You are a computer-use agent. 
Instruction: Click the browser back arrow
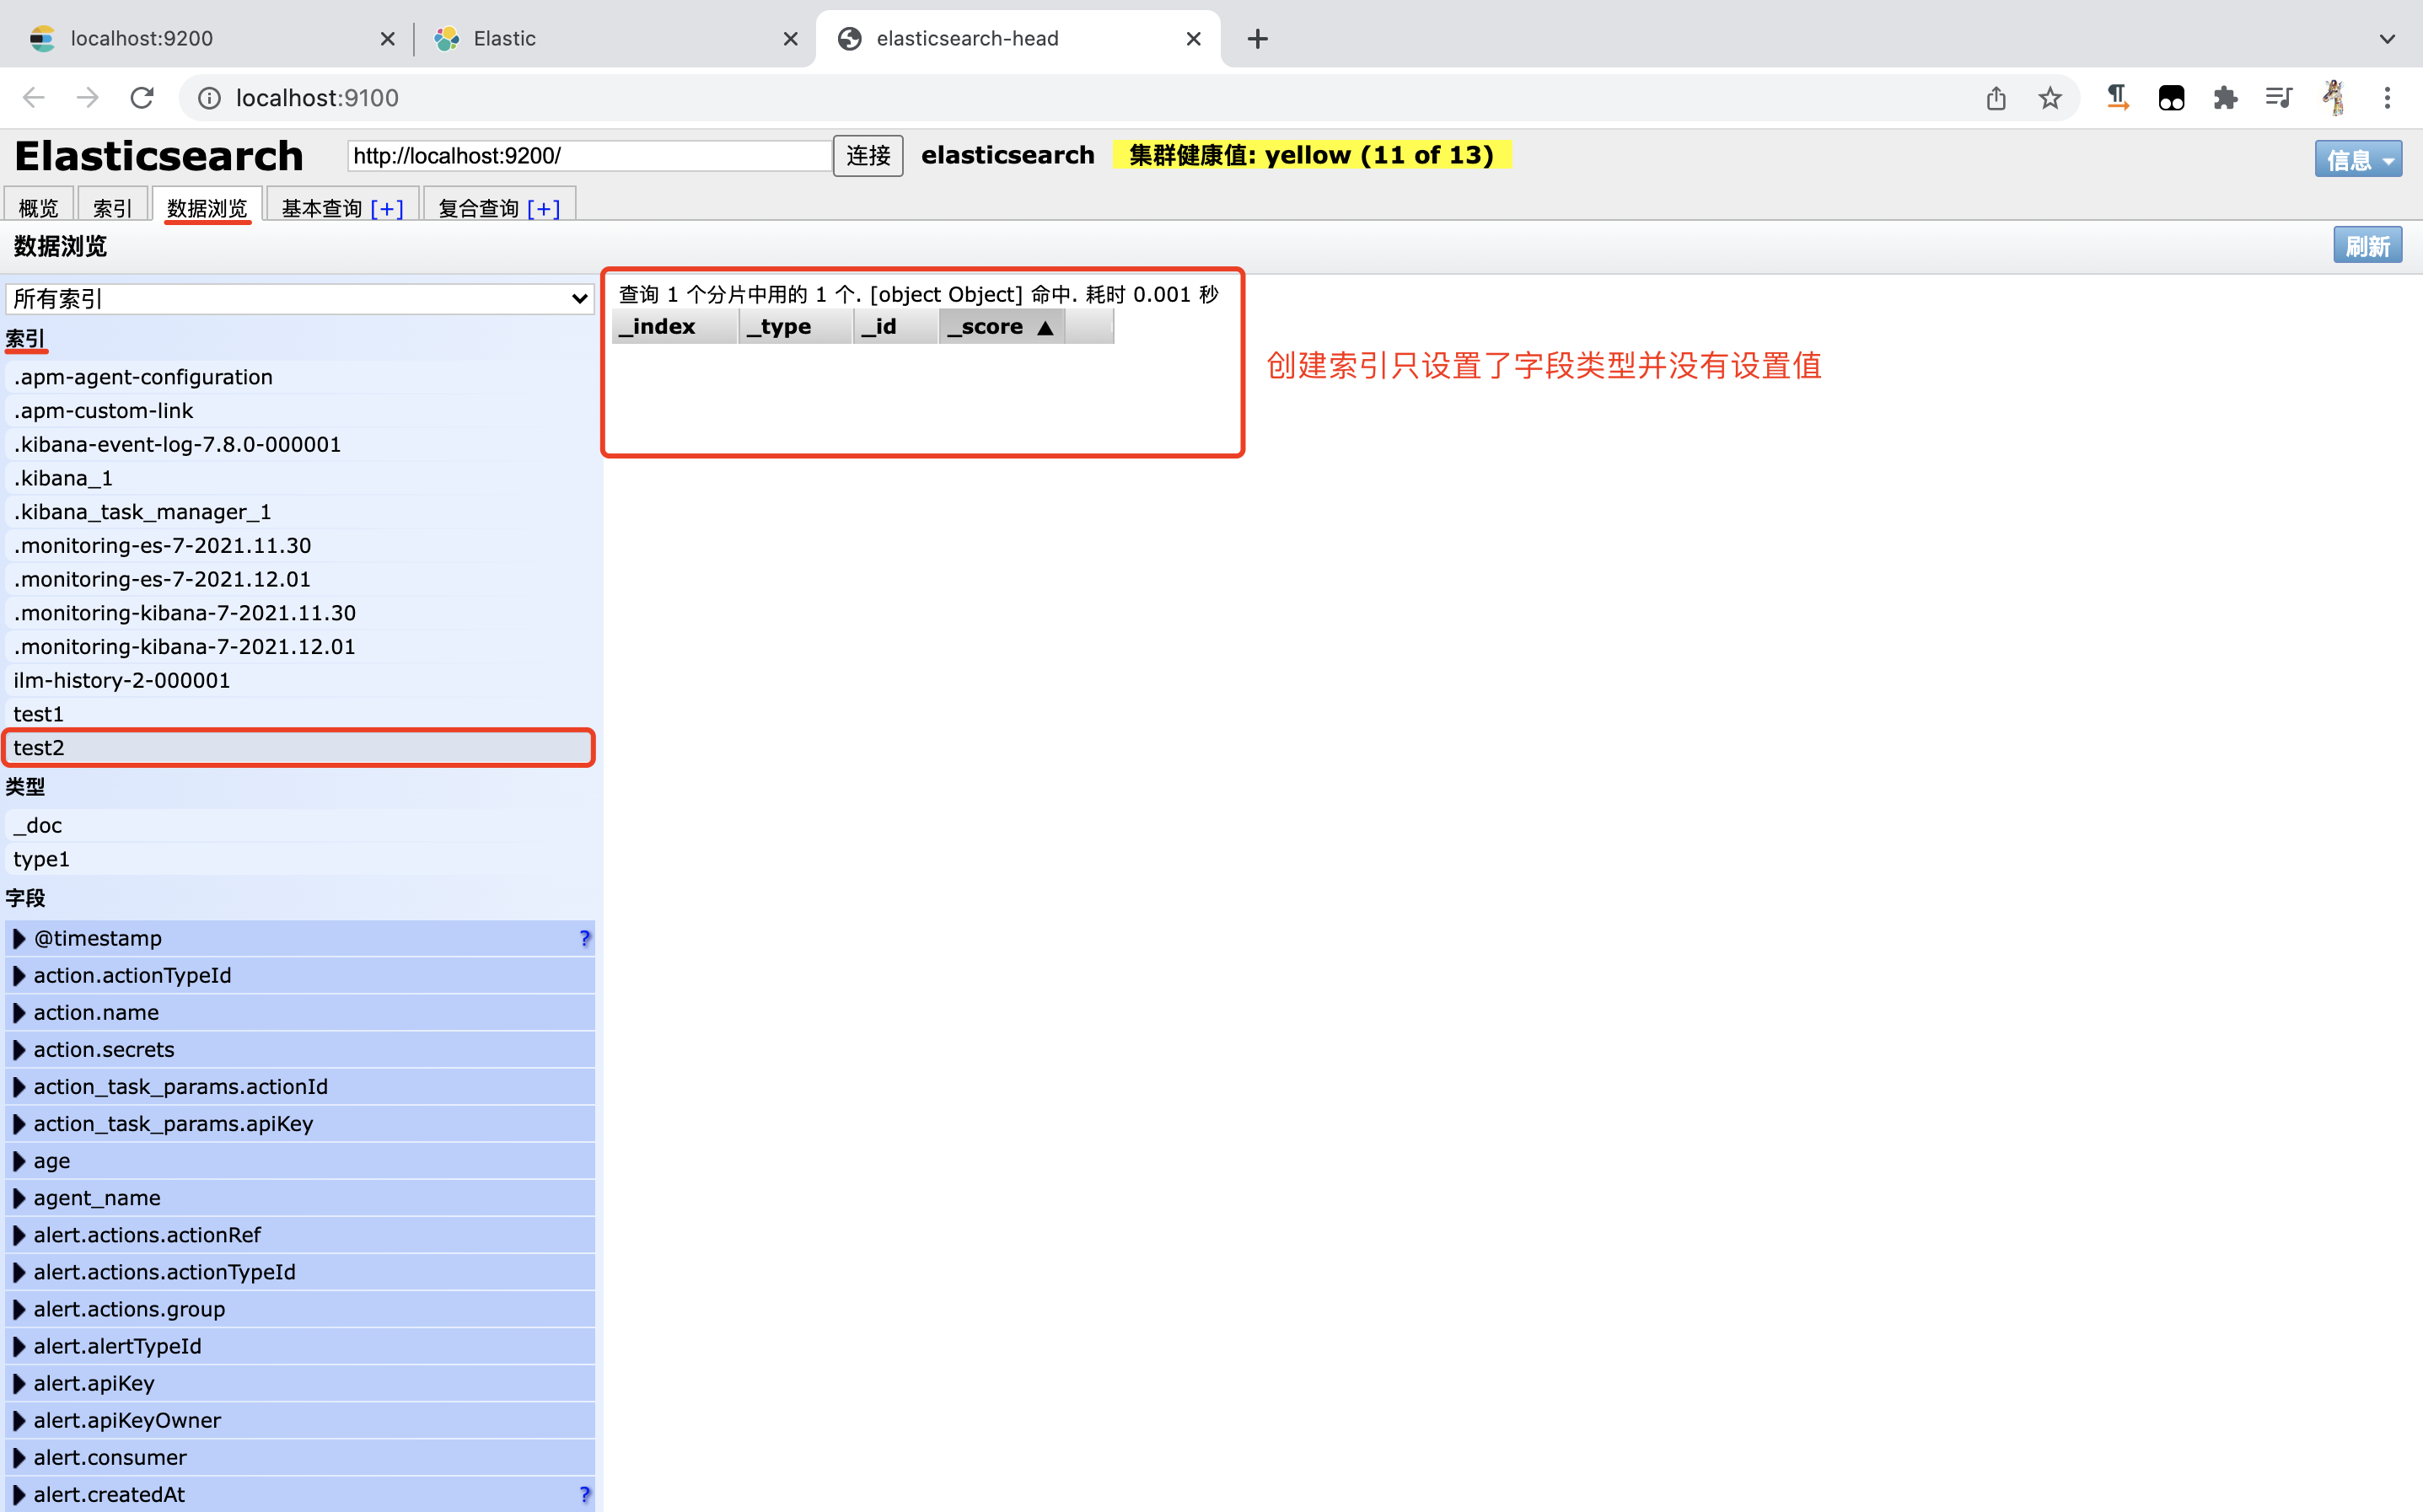(x=34, y=97)
